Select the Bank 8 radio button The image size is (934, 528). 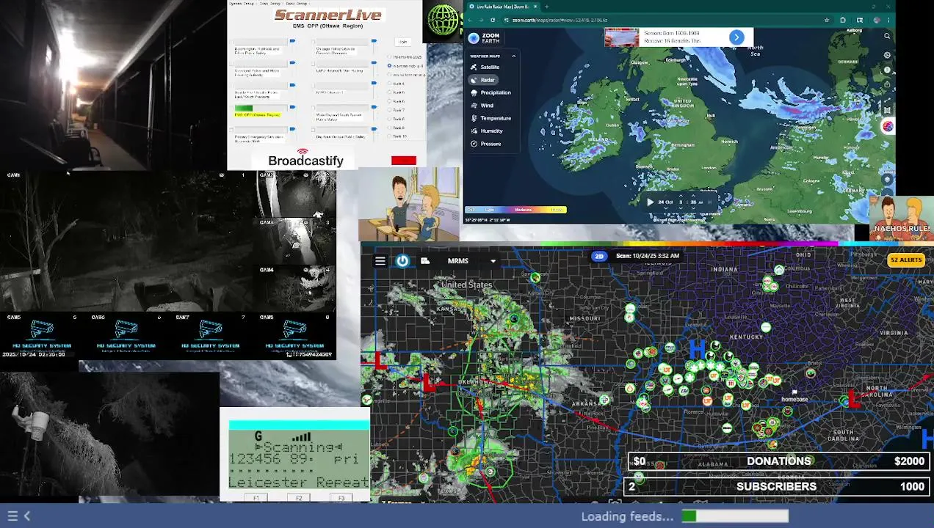389,119
